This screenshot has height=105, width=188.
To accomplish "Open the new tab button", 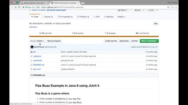I will click(x=83, y=3).
